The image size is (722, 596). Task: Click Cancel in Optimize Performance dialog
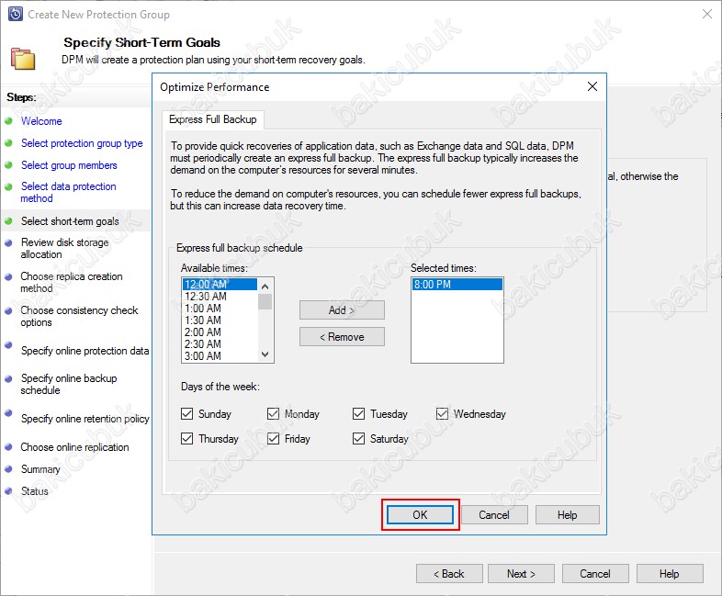494,514
